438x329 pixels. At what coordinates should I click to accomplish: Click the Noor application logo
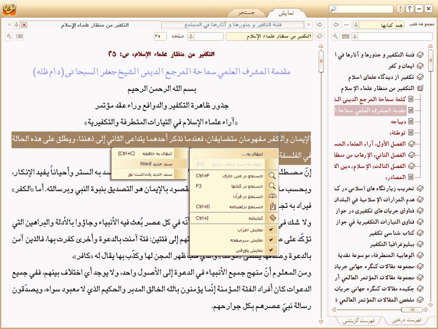tap(9, 9)
